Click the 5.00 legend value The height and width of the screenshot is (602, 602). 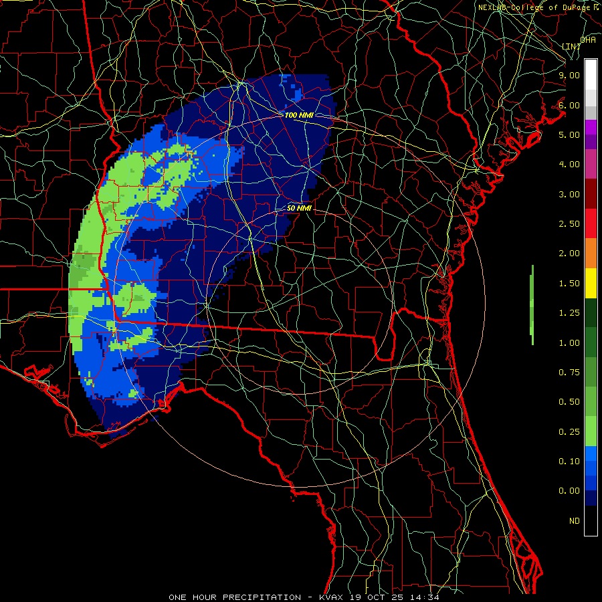point(569,134)
